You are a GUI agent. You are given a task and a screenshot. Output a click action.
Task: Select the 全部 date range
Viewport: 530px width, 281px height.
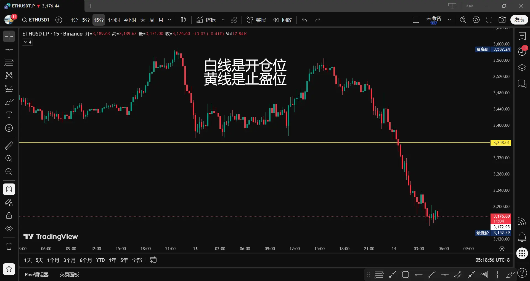tap(137, 260)
